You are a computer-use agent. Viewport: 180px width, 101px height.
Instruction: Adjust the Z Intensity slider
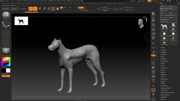pyautogui.click(x=87, y=10)
